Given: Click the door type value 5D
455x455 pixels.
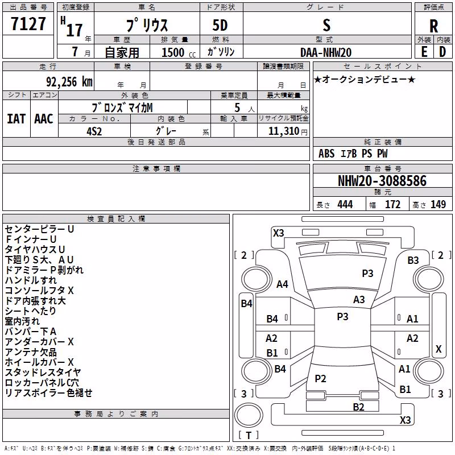Looking at the screenshot, I should pyautogui.click(x=220, y=25).
